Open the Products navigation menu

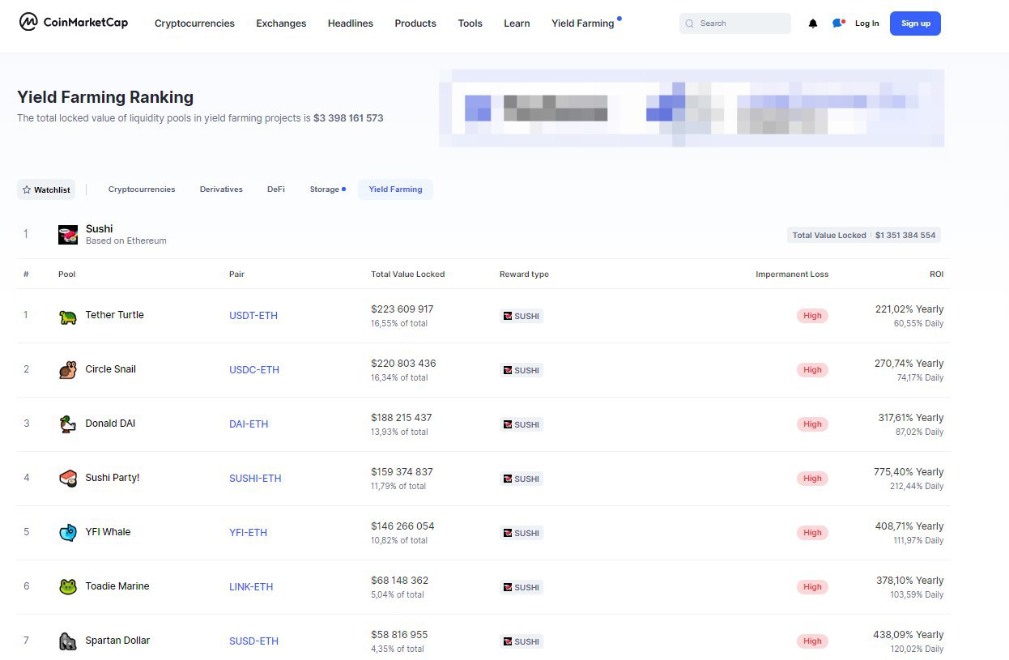415,23
